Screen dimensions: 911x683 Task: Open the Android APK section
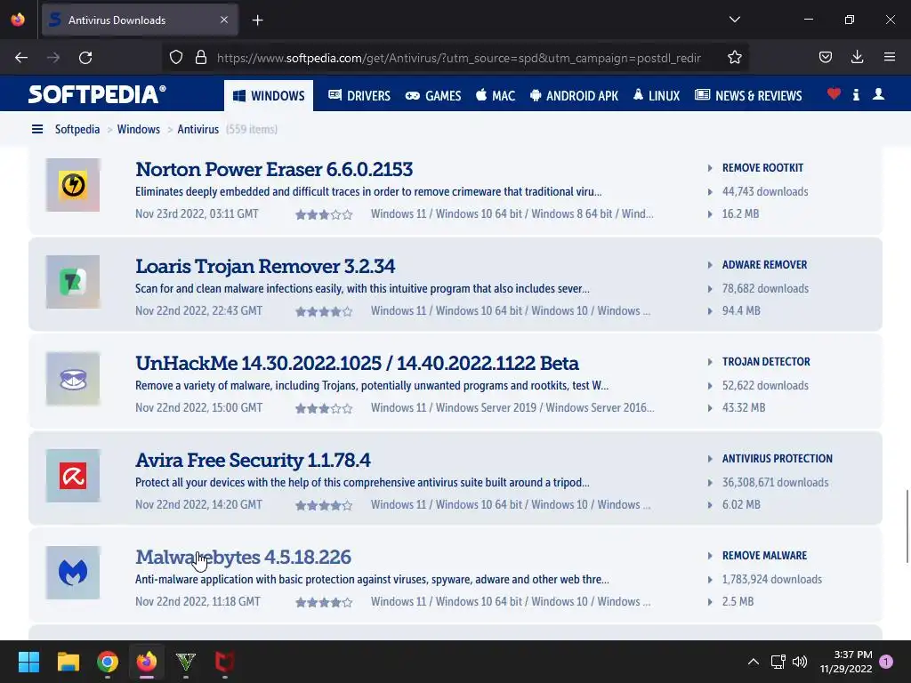574,96
